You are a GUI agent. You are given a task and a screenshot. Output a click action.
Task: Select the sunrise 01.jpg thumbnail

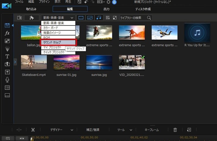66,62
